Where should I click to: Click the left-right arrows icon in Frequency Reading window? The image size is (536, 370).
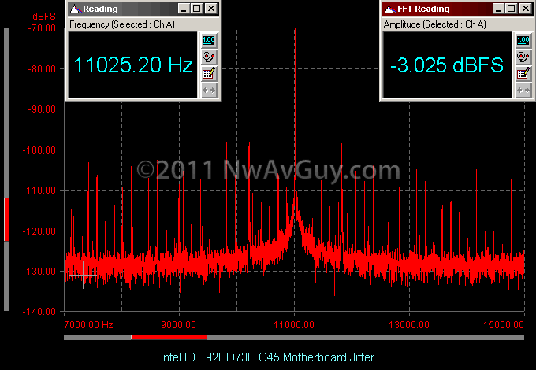[x=209, y=90]
